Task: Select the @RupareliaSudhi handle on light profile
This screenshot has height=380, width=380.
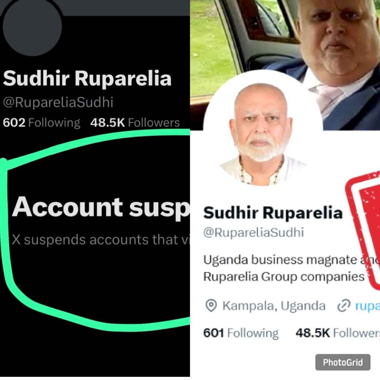Action: tap(253, 232)
